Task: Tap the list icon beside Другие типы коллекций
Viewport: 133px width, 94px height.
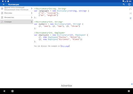Action: (x=2, y=9)
